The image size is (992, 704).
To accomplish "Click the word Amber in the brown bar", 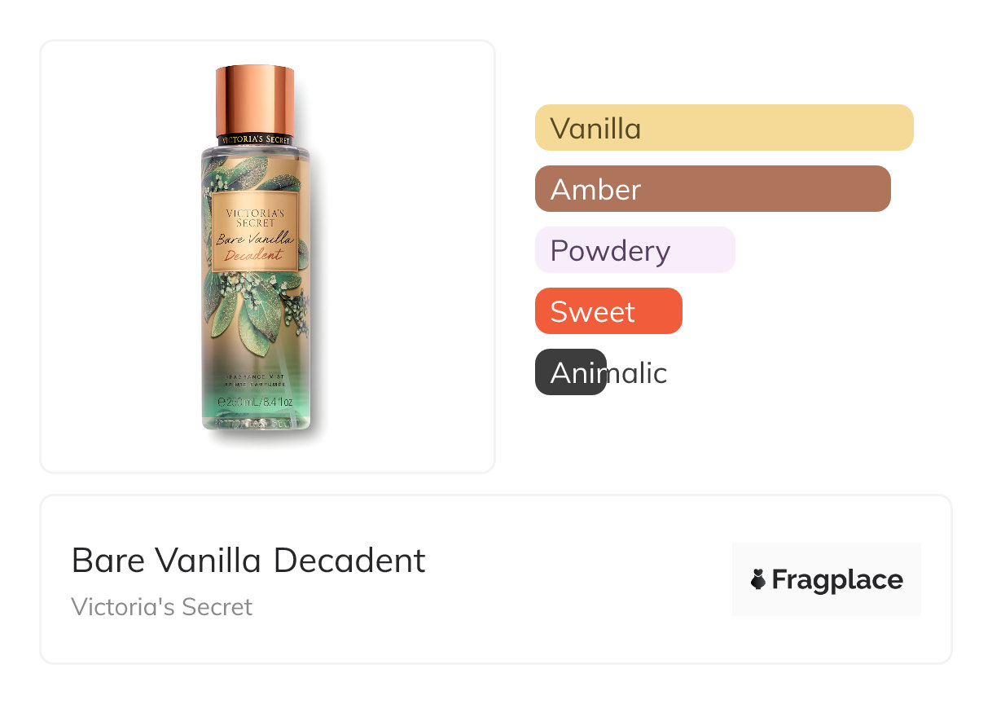I will pos(595,189).
